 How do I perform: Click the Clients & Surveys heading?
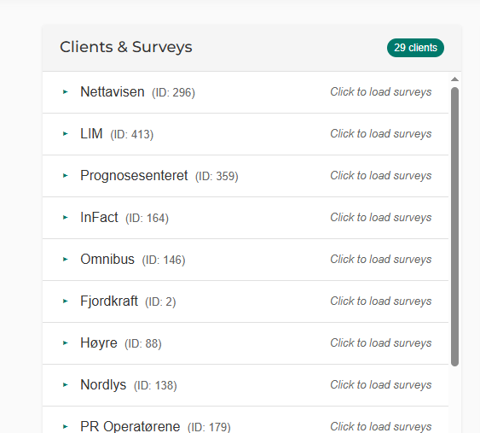click(x=126, y=47)
